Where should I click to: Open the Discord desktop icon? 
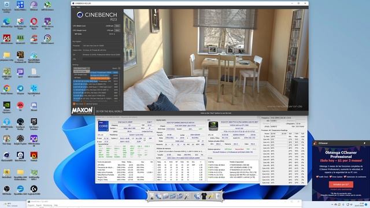[34, 106]
